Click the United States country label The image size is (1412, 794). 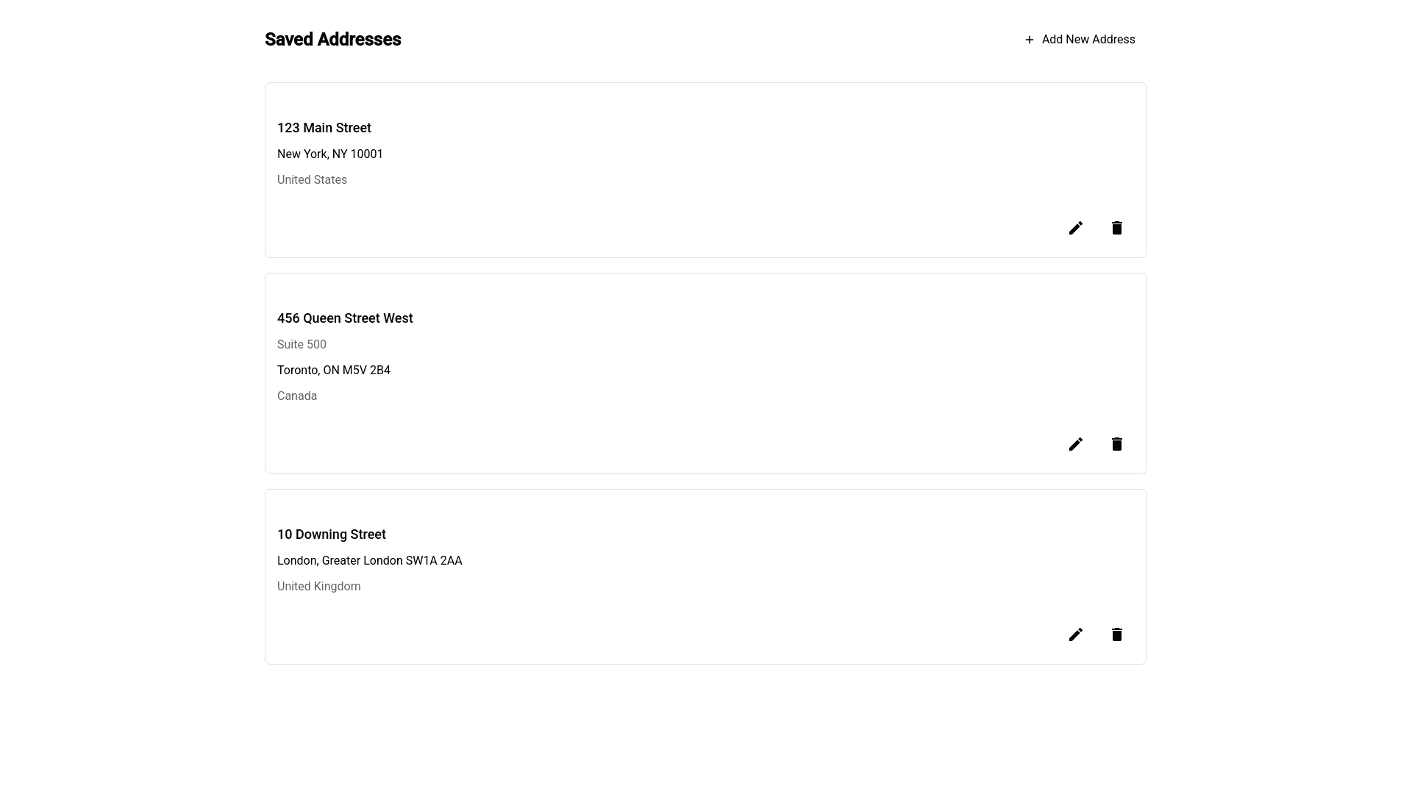tap(312, 180)
